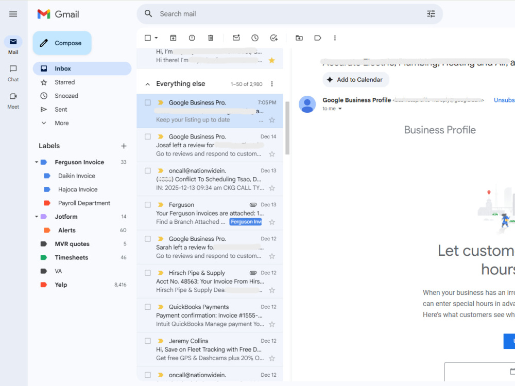
Task: Select Dec 13 oncall@nationwidein email checkbox
Action: [148, 171]
